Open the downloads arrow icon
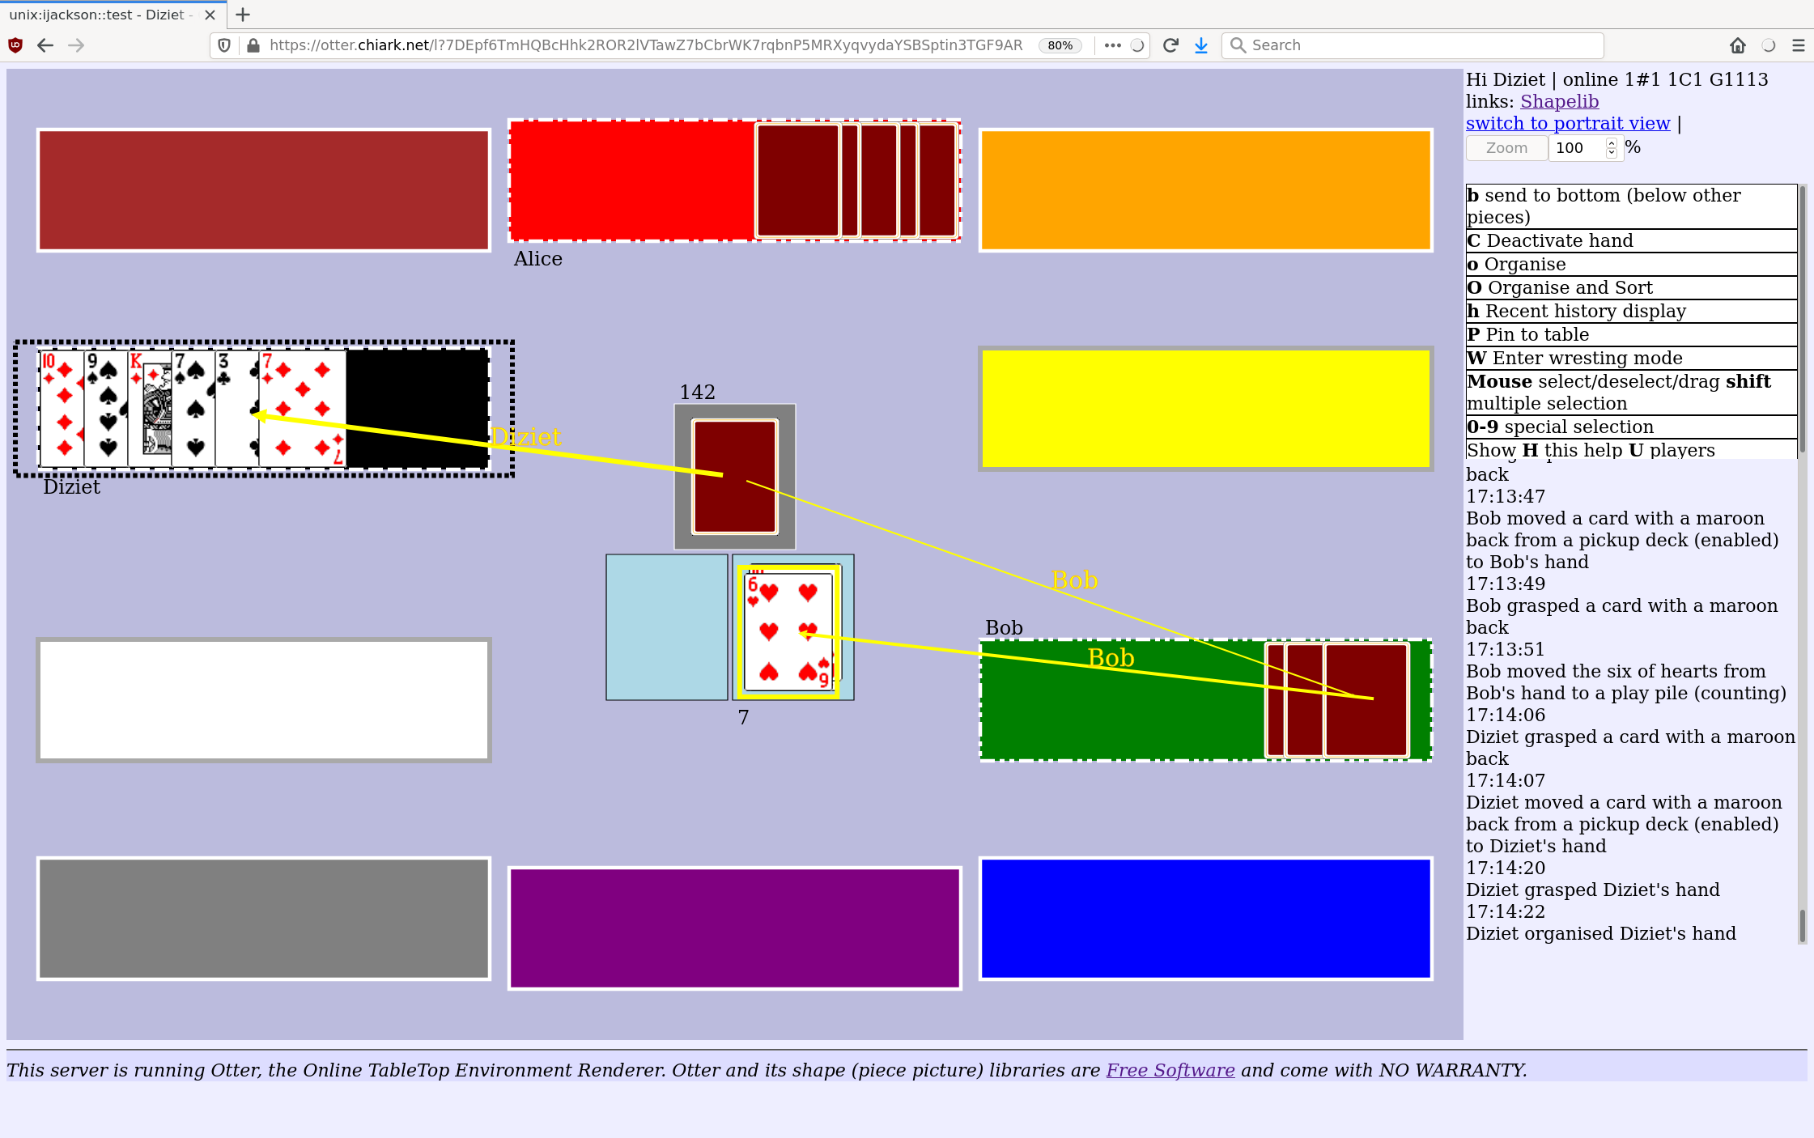Image resolution: width=1814 pixels, height=1138 pixels. tap(1201, 45)
